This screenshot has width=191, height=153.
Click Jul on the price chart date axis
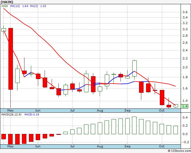tap(72, 110)
